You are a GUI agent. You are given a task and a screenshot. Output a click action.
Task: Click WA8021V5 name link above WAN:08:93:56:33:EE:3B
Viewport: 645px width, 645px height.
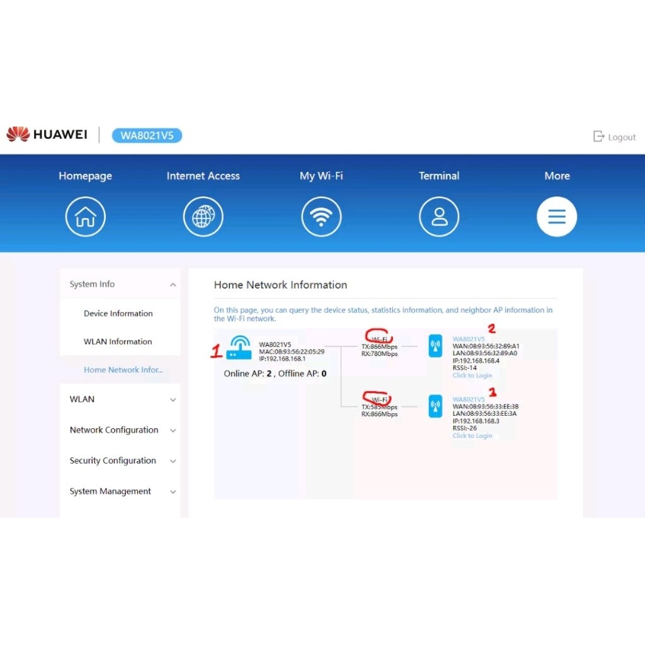click(x=469, y=399)
